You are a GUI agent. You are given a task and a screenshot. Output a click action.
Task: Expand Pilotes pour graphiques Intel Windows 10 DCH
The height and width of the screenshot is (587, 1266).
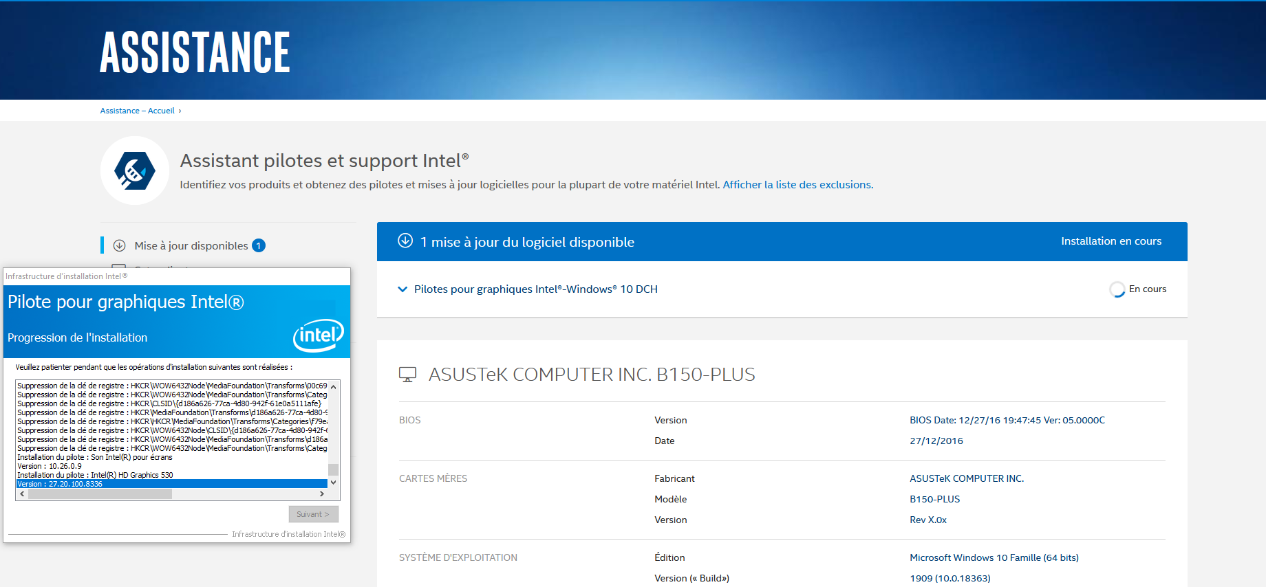(403, 289)
